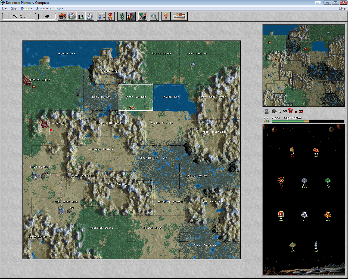This screenshot has width=348, height=279.
Task: Open the Help menu
Action: [x=343, y=8]
